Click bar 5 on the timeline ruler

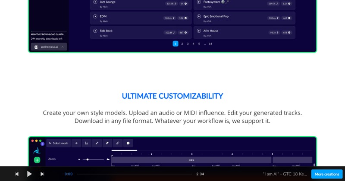[272, 154]
